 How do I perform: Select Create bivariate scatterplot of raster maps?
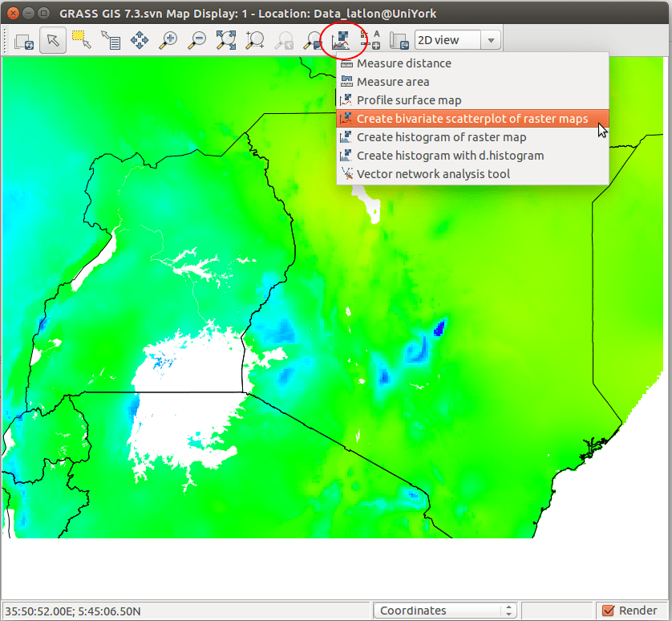click(472, 119)
